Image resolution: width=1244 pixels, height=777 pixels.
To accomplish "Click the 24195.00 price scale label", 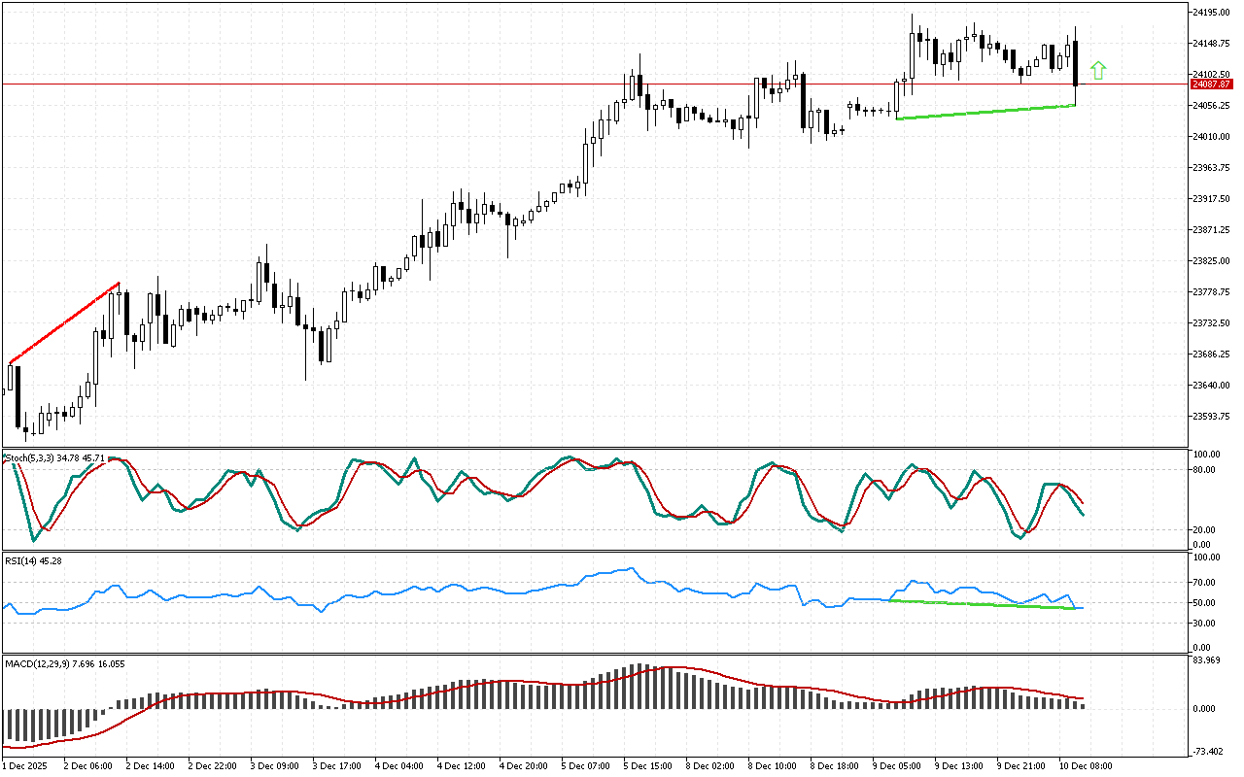I will (x=1210, y=13).
